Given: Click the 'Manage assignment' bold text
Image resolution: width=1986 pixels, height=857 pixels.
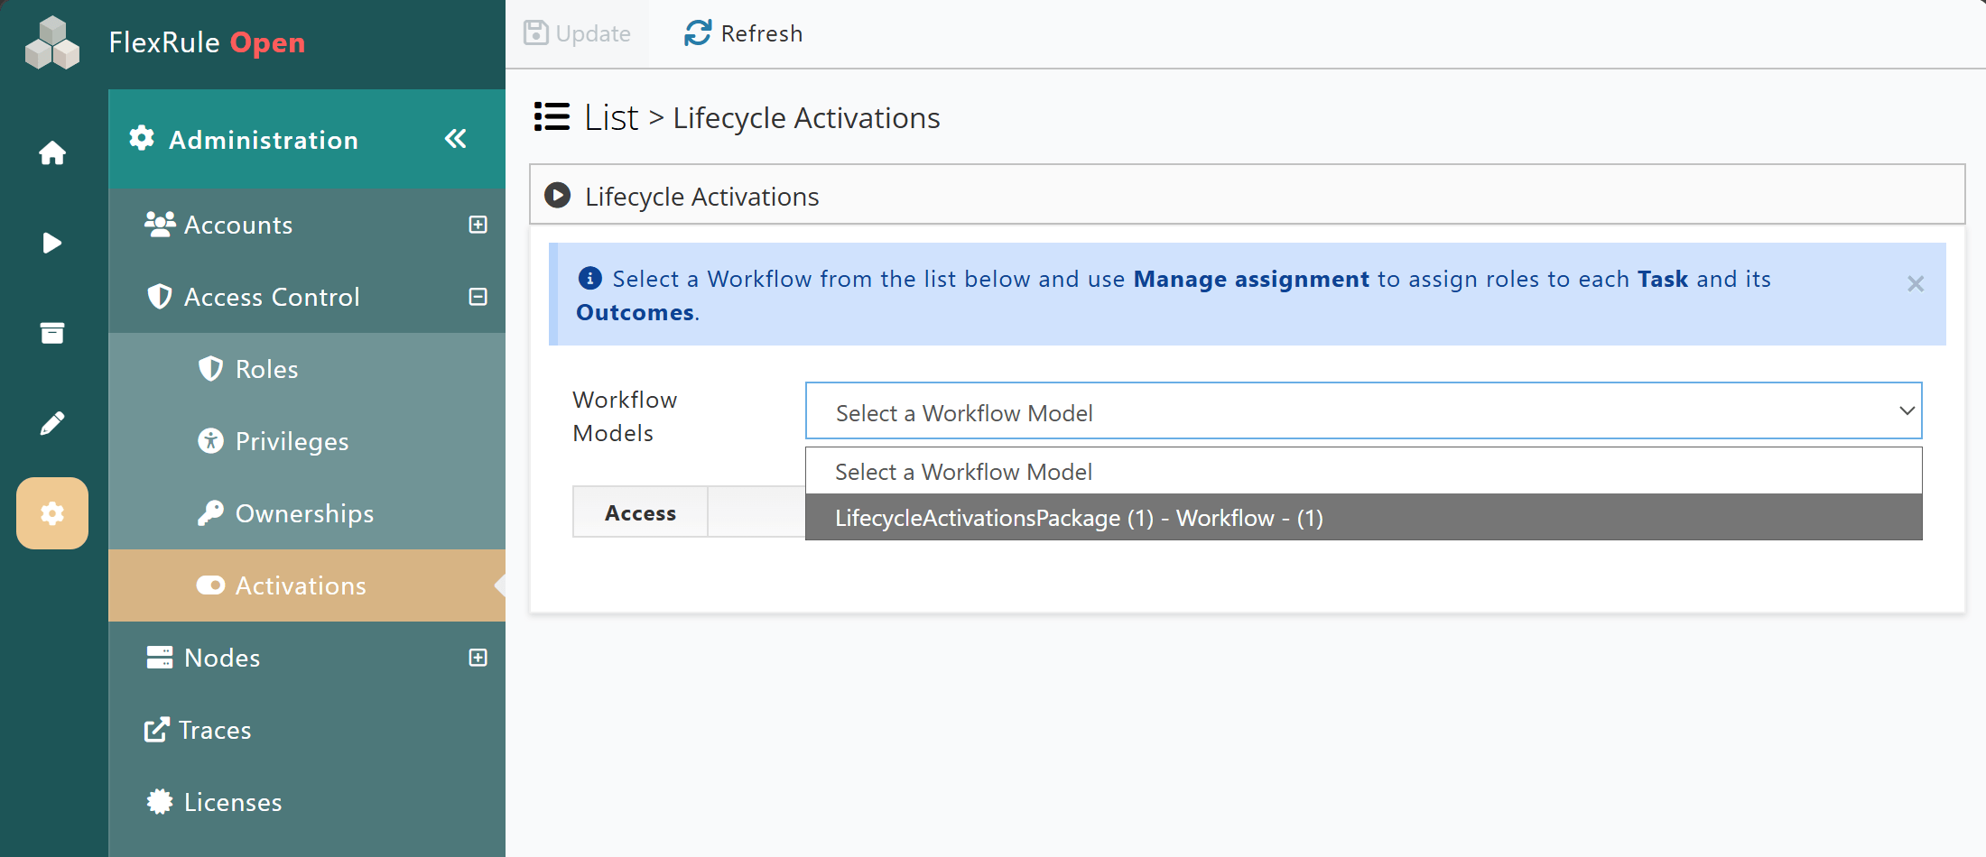Looking at the screenshot, I should pyautogui.click(x=1251, y=279).
